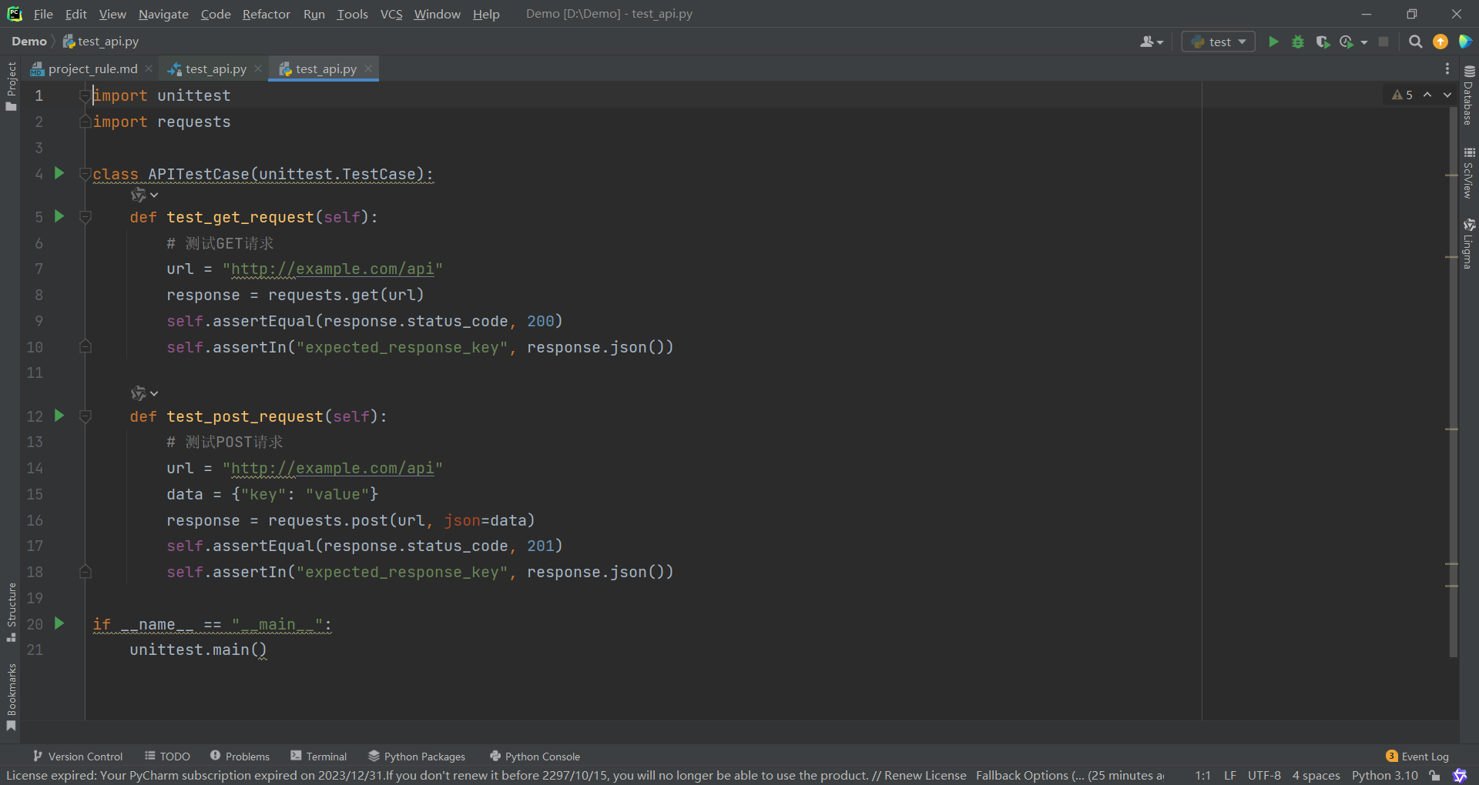Open the File menu

(x=43, y=14)
